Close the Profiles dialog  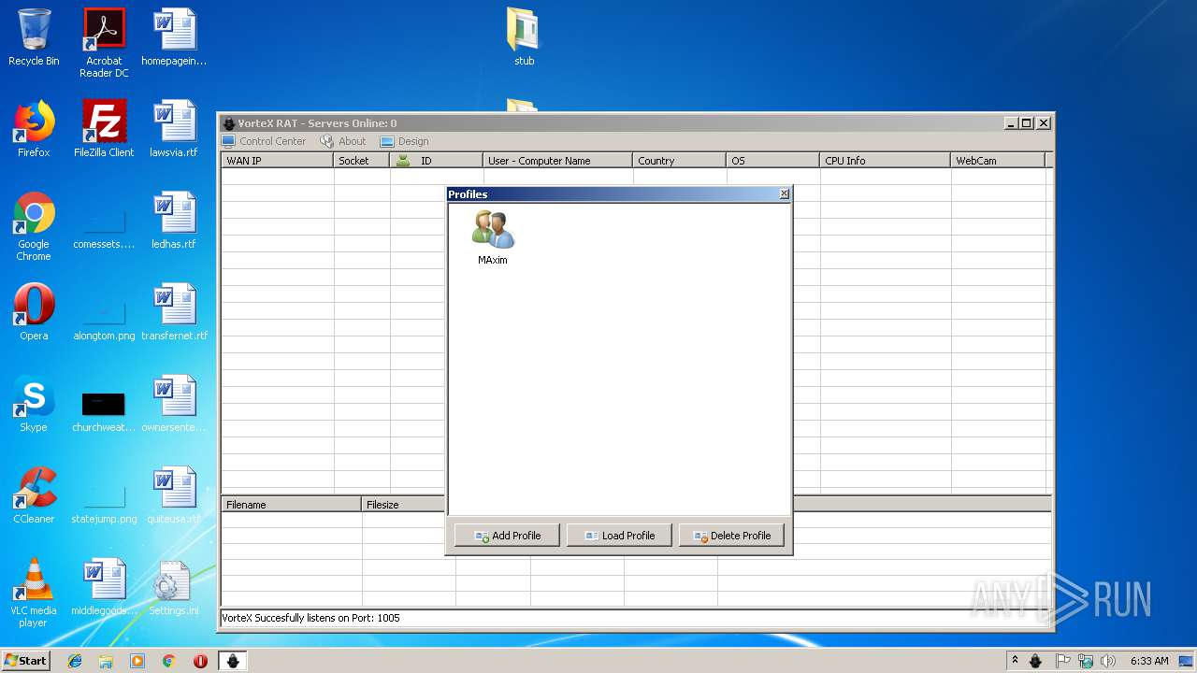click(x=784, y=194)
